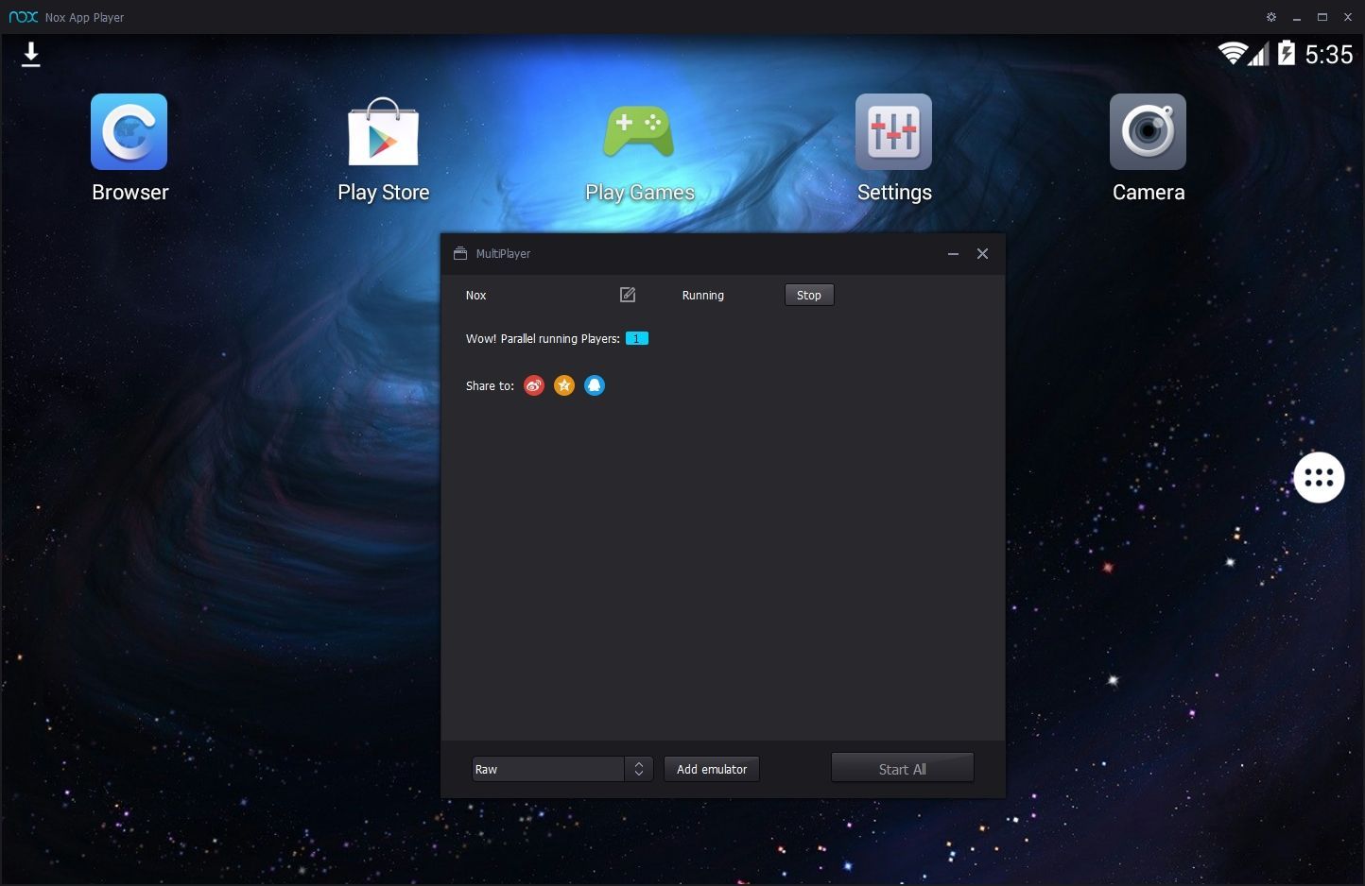The height and width of the screenshot is (886, 1365).
Task: Open the Nox settings gear in title bar
Action: pos(1270,16)
